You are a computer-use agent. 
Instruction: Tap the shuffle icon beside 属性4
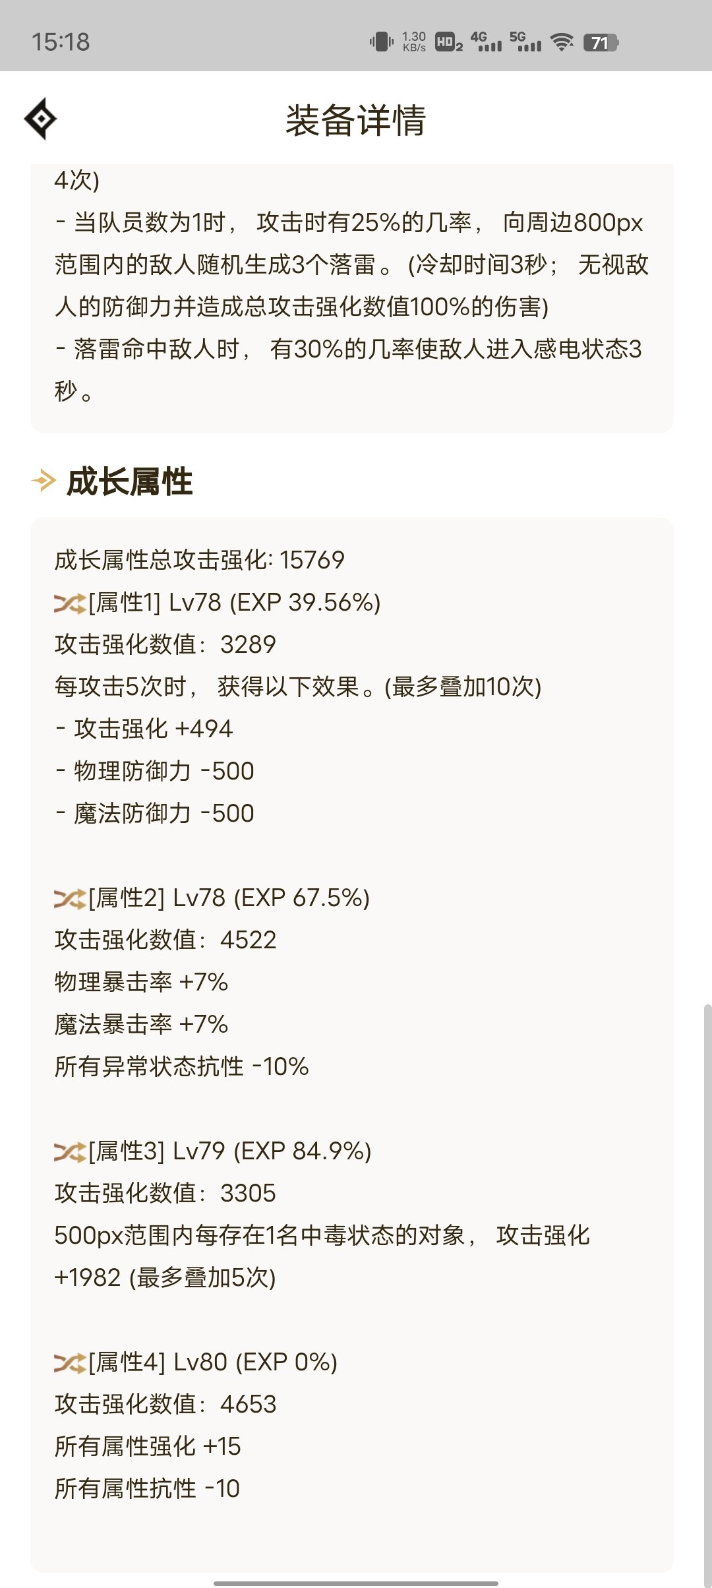click(70, 1362)
